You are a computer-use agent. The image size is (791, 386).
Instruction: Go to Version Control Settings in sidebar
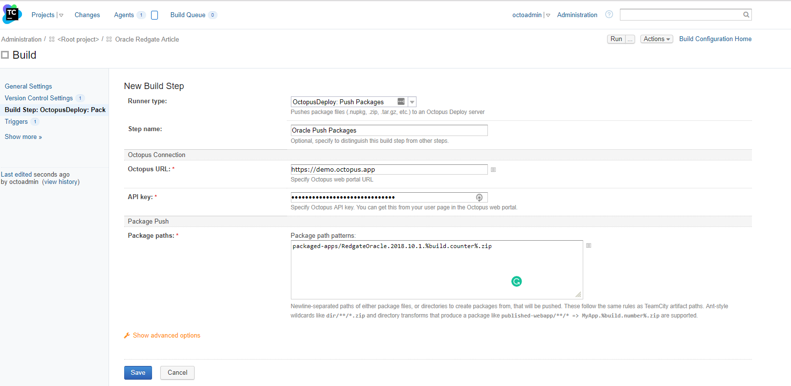[39, 98]
